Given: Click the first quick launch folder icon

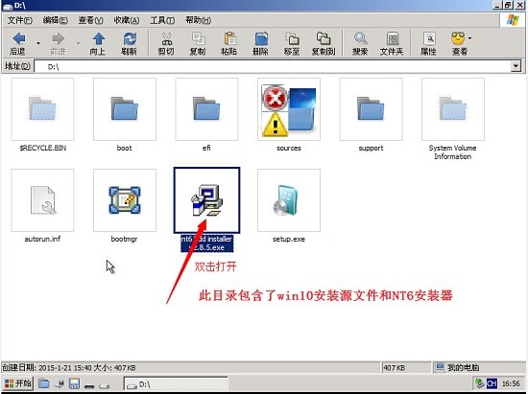Looking at the screenshot, I should point(44,383).
